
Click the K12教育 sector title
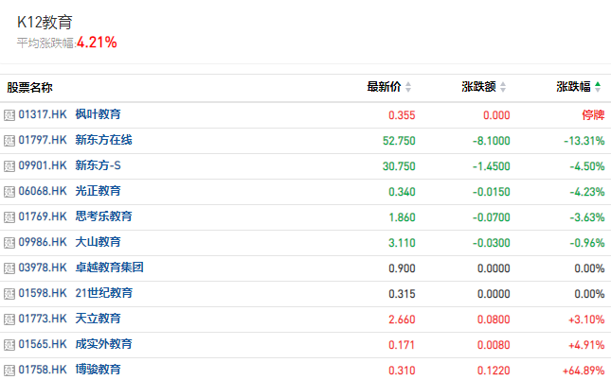click(45, 22)
